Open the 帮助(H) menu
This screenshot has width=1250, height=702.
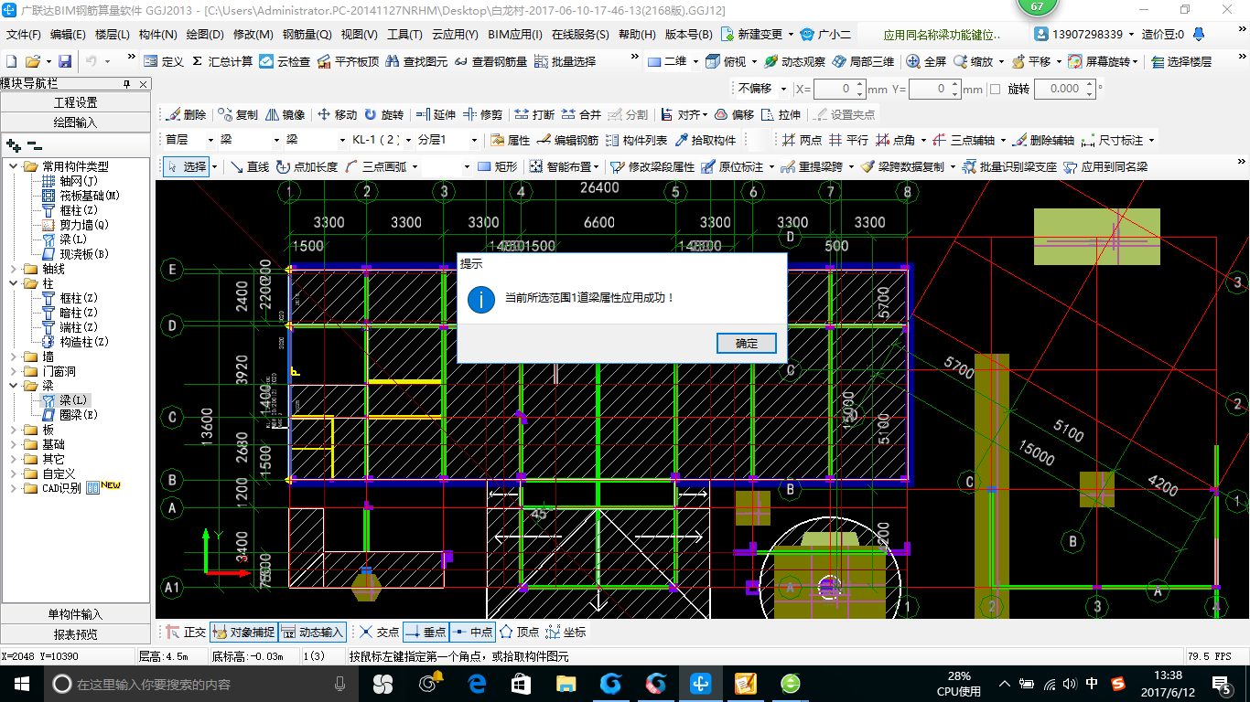pos(638,35)
